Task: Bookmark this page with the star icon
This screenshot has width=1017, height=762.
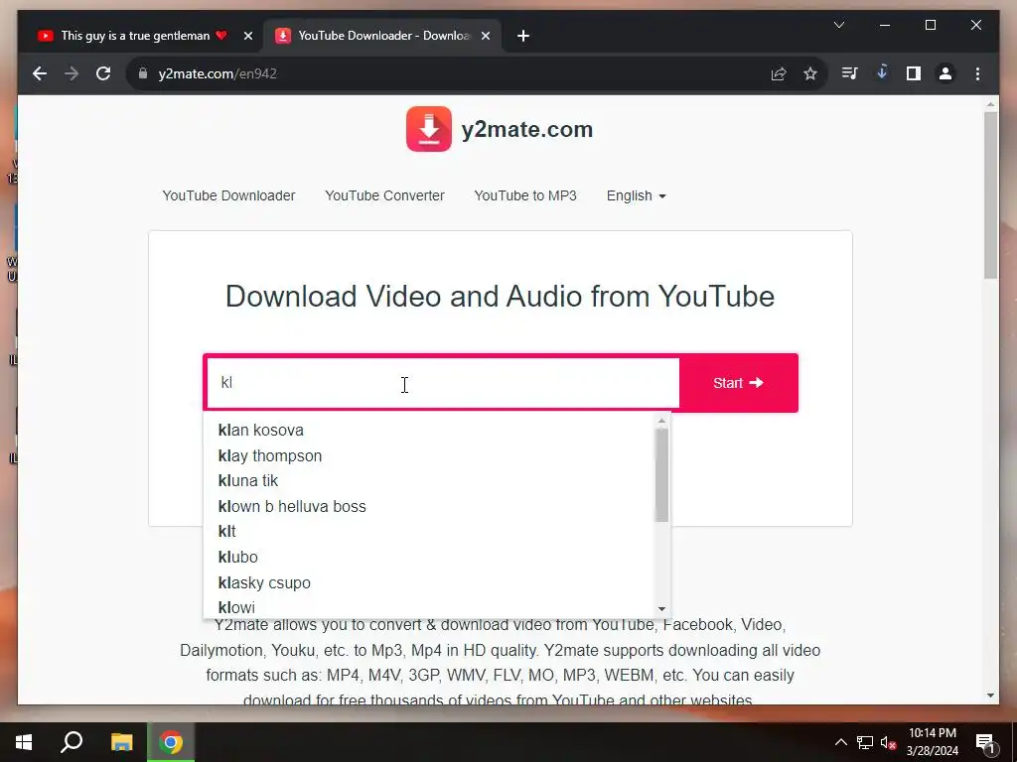Action: (x=810, y=73)
